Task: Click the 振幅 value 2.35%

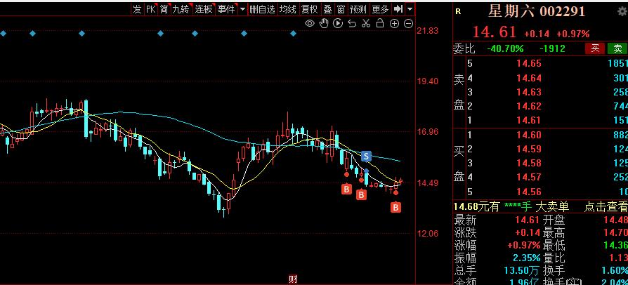Action: [x=527, y=258]
